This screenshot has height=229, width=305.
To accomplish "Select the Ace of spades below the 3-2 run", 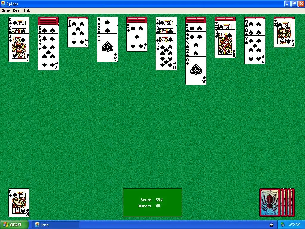I will click(107, 48).
